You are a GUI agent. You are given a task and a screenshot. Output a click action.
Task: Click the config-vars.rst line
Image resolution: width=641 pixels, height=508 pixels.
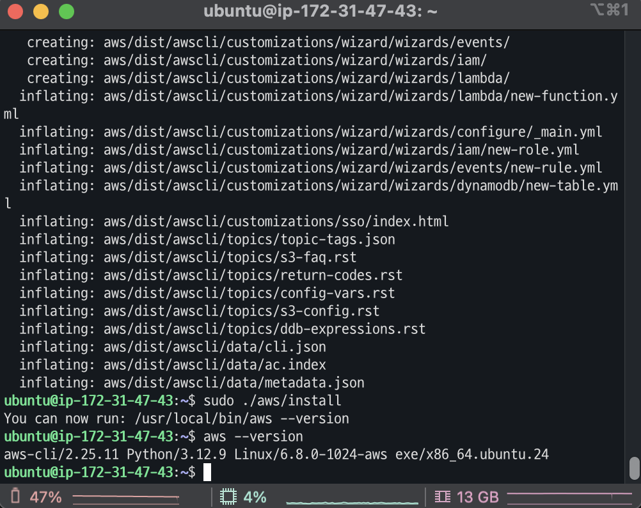[207, 292]
